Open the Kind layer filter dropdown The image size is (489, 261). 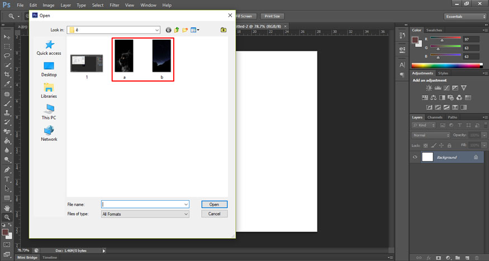click(424, 125)
